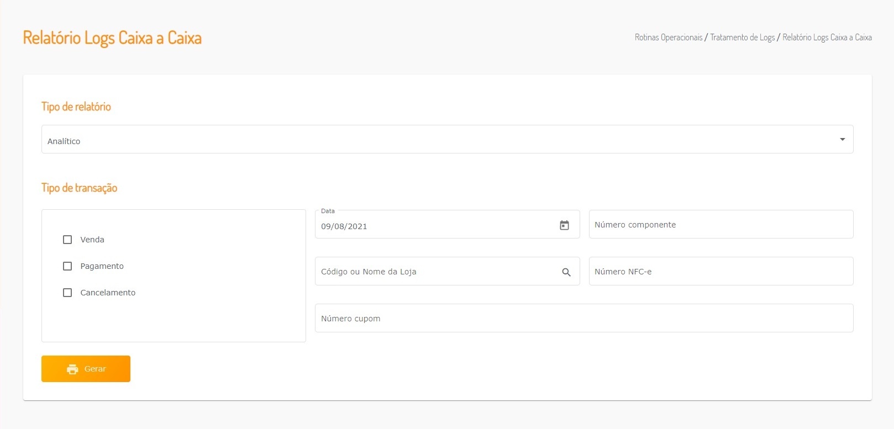Go to Rotinas Operacionais breadcrumb
This screenshot has height=429, width=894.
click(x=668, y=38)
